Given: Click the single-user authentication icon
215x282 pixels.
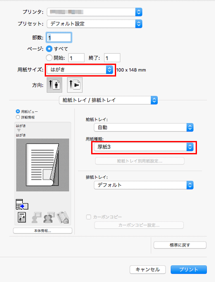Looking at the screenshot, I should [x=37, y=218].
